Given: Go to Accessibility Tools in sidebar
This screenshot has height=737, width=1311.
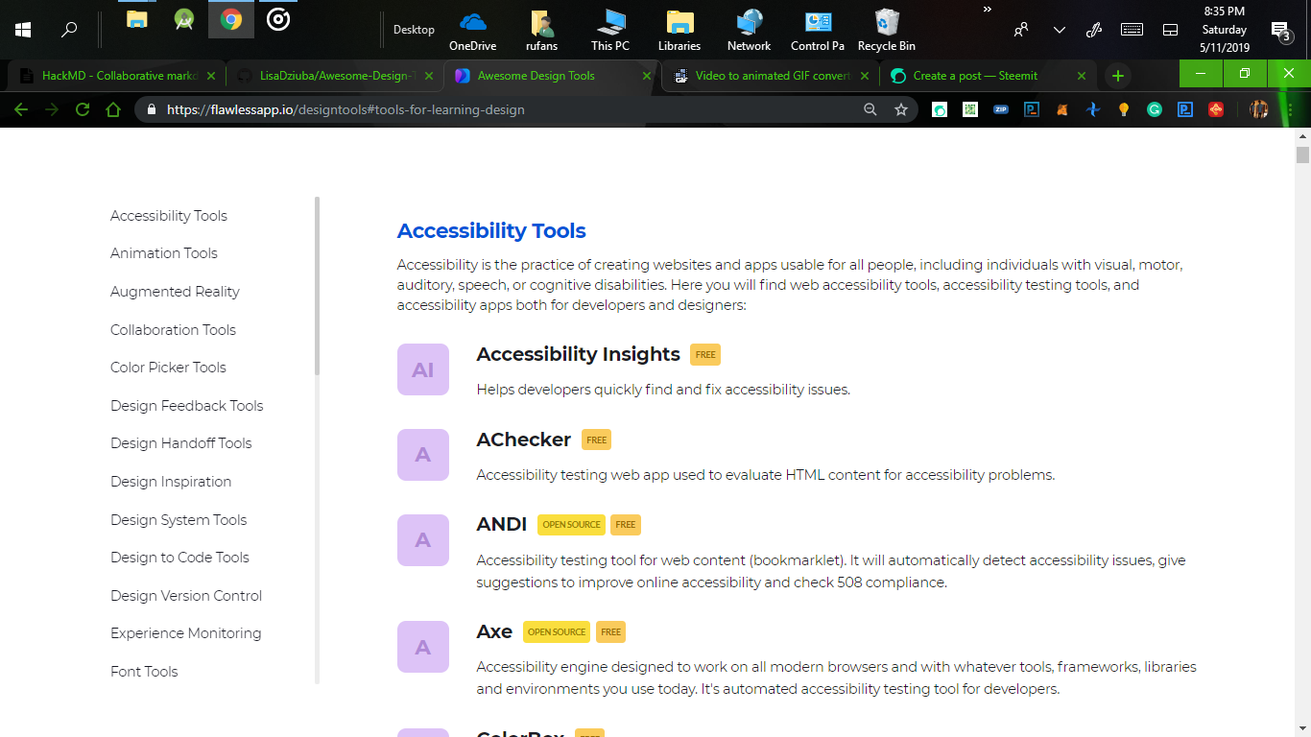Looking at the screenshot, I should pyautogui.click(x=169, y=216).
